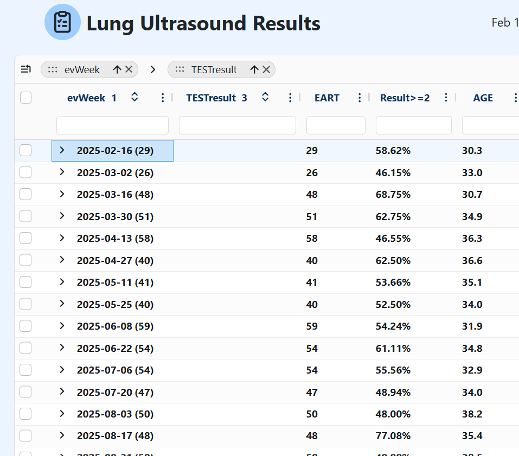This screenshot has width=519, height=456.
Task: Focus the evWeek filter input box
Action: coord(112,125)
